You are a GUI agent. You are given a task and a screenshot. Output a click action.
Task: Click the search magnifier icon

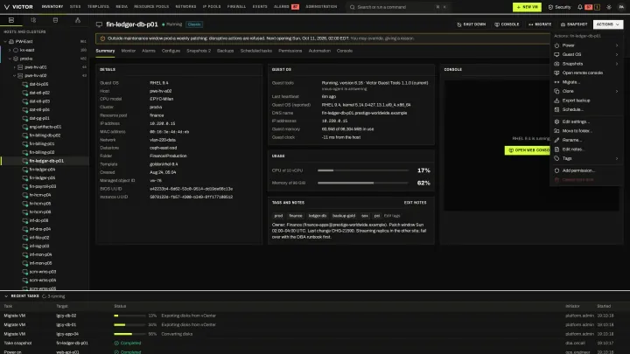point(353,7)
